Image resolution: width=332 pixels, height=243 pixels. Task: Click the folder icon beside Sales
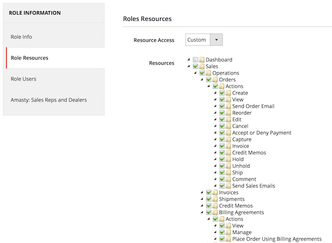pos(202,66)
